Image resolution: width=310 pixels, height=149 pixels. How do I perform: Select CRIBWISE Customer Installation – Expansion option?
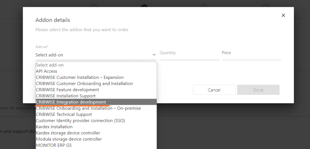pos(80,77)
